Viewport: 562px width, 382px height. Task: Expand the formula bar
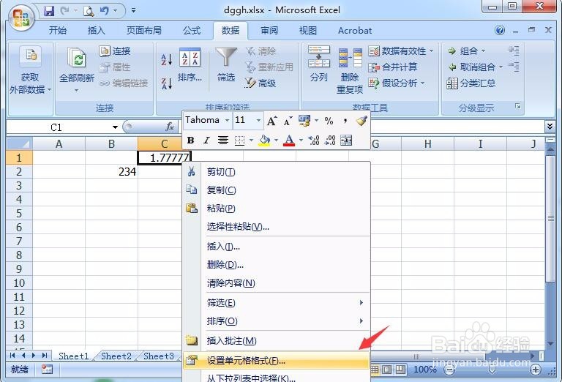click(550, 126)
